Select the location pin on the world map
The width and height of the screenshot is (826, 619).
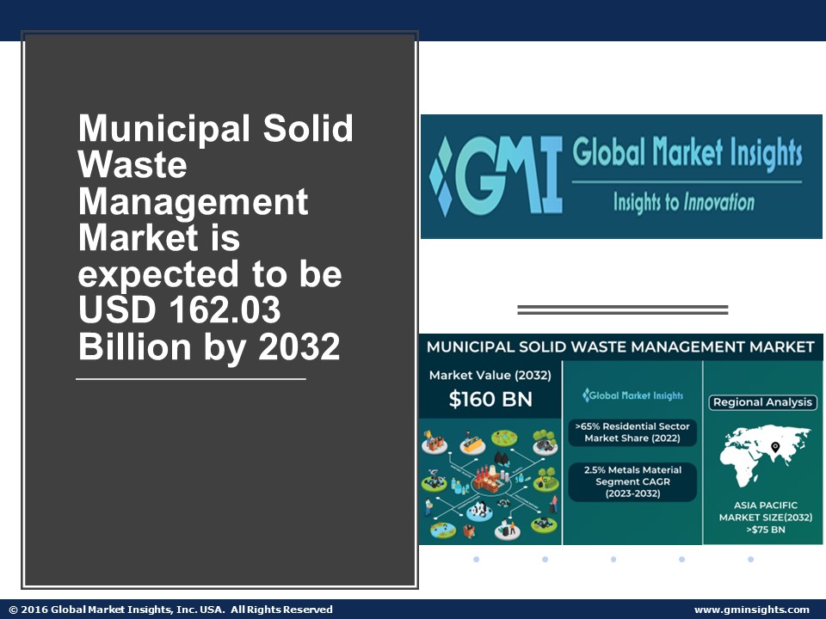click(x=774, y=448)
